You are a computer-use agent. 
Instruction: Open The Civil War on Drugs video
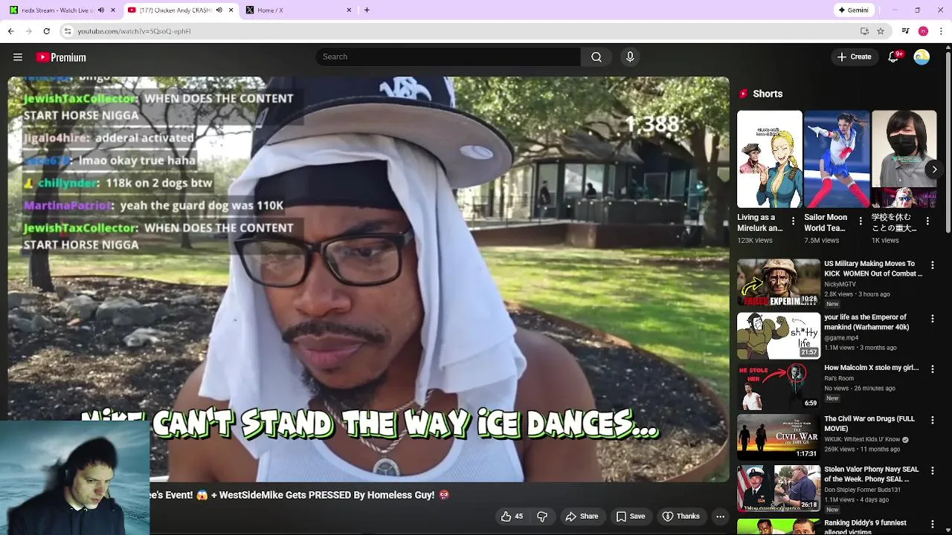click(778, 437)
